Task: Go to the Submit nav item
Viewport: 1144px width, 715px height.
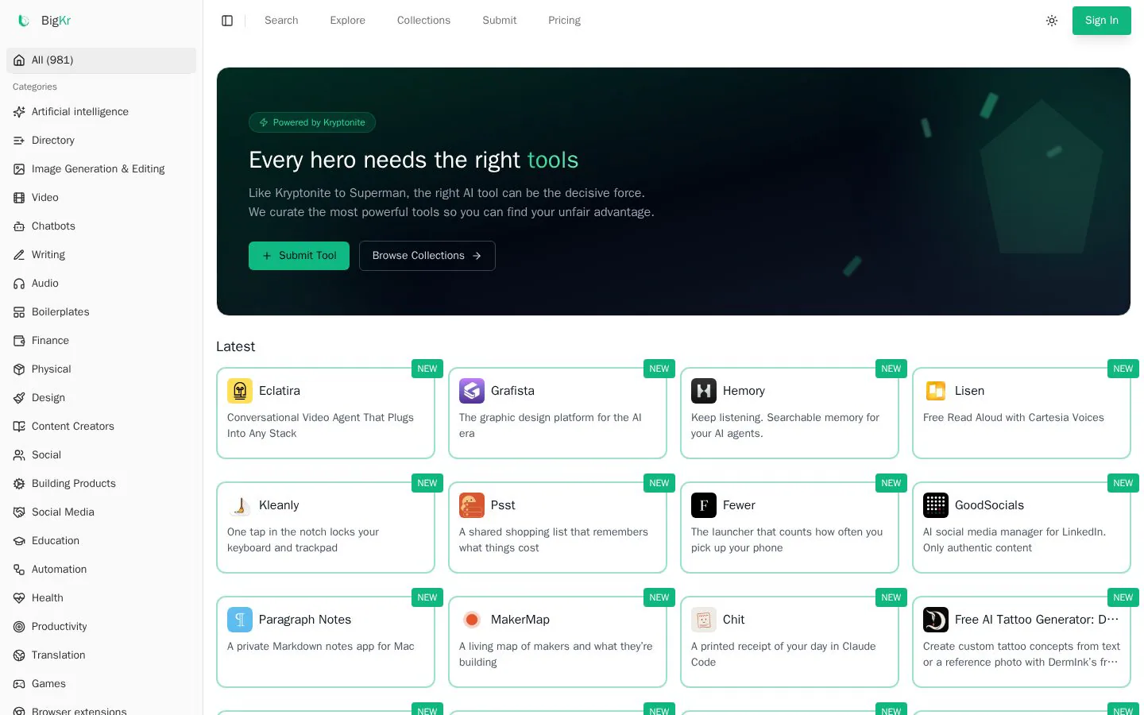Action: coord(500,21)
